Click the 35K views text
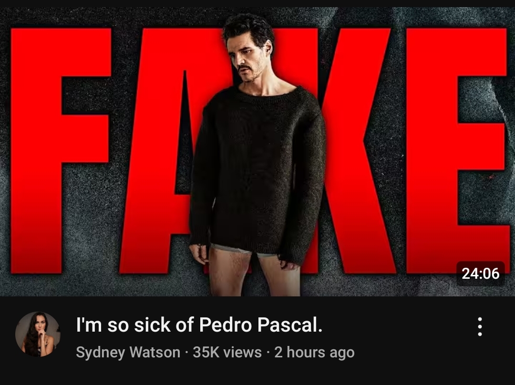The width and height of the screenshot is (515, 385). point(227,353)
